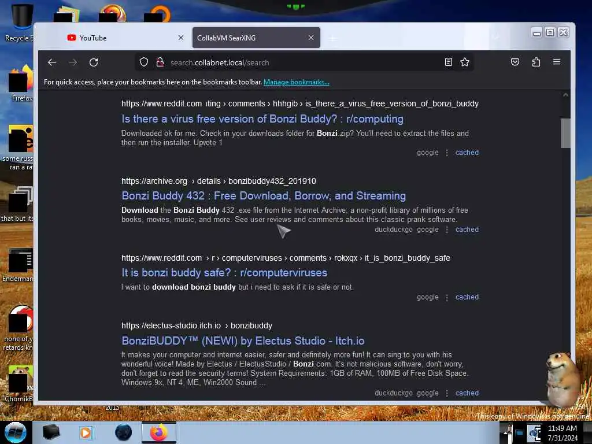This screenshot has width=592, height=444.
Task: Close the CollabVM SearXNG tab
Action: [310, 38]
